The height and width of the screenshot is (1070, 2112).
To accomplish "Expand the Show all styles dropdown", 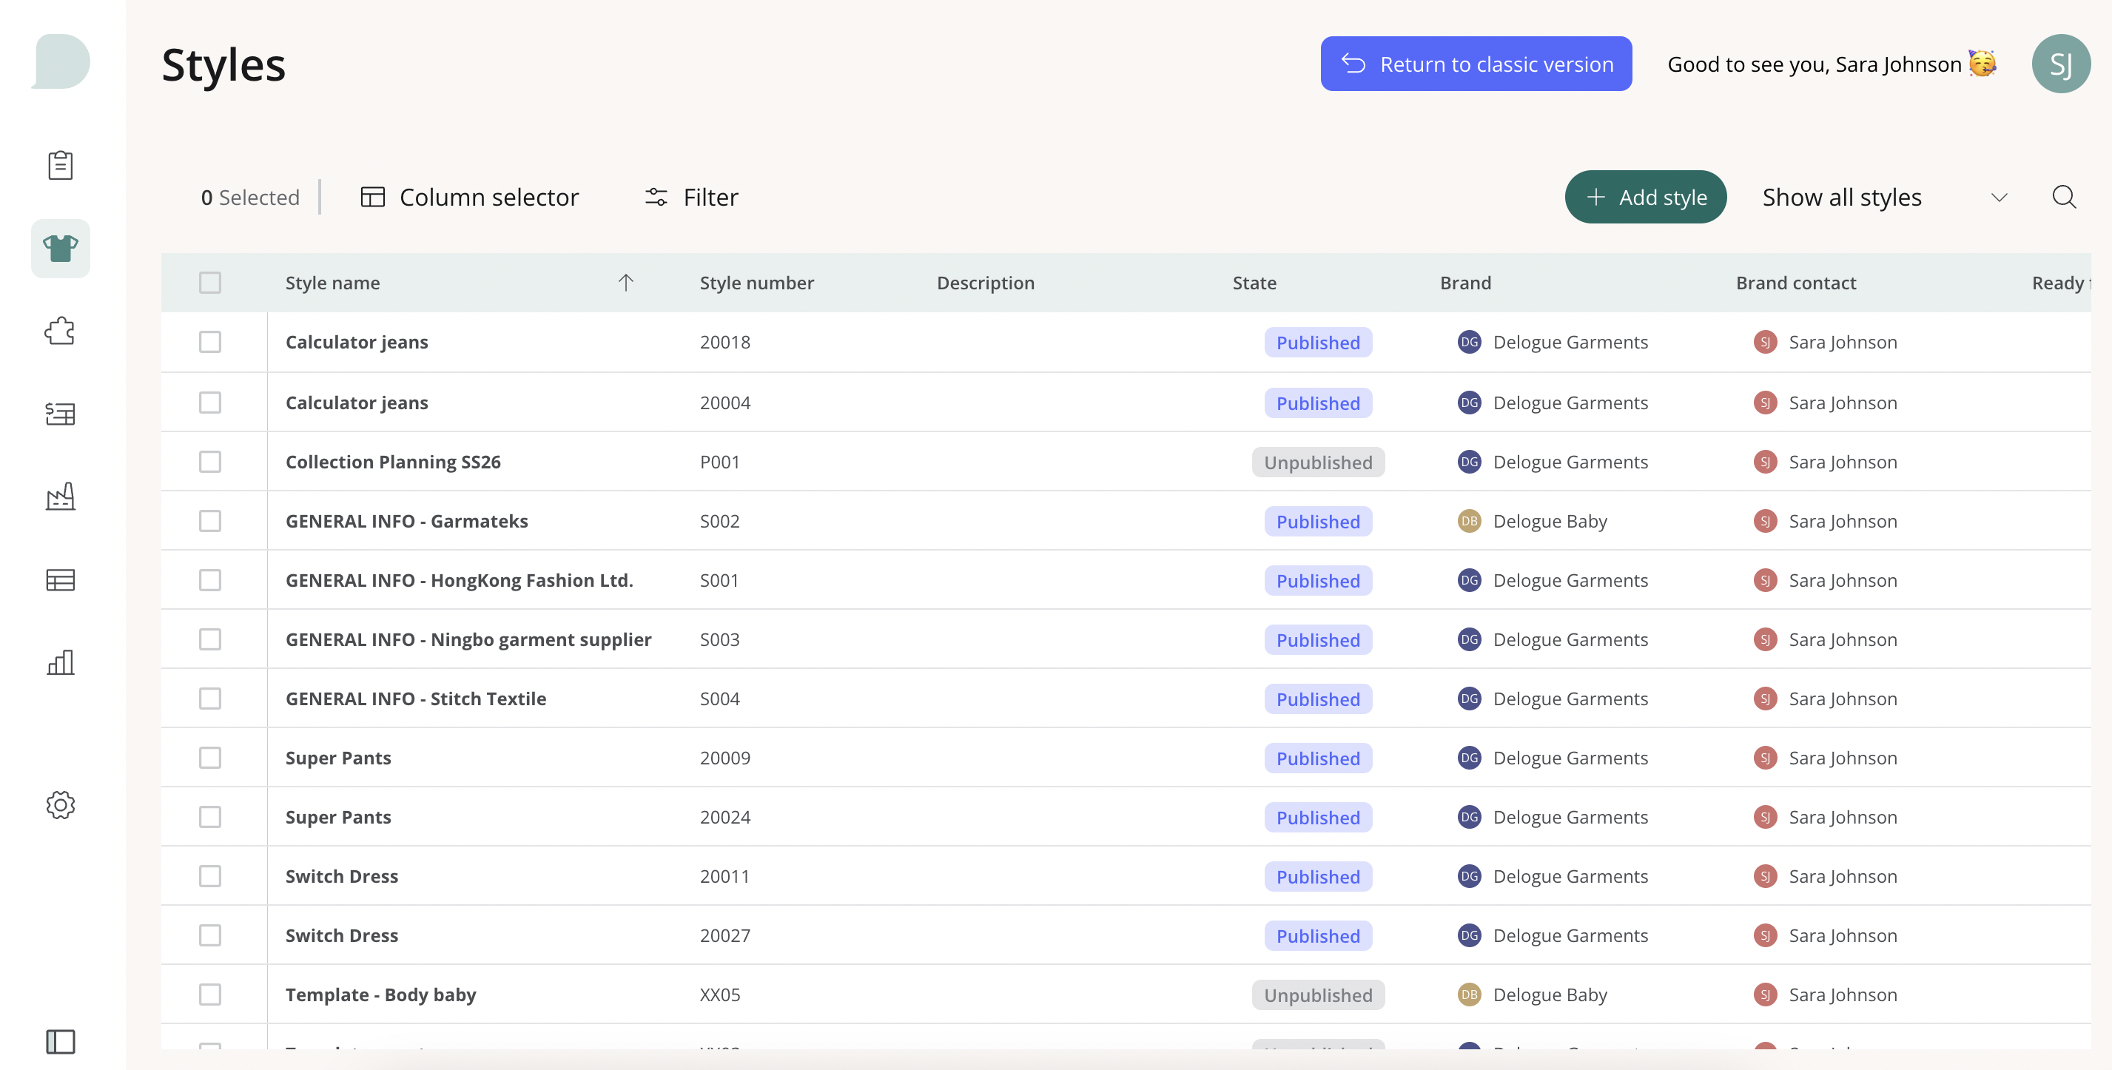I will (x=1885, y=197).
